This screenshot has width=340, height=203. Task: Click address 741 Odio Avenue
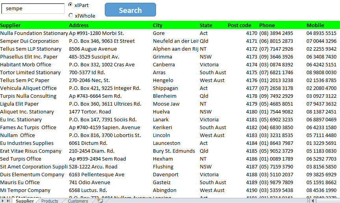pos(89,183)
